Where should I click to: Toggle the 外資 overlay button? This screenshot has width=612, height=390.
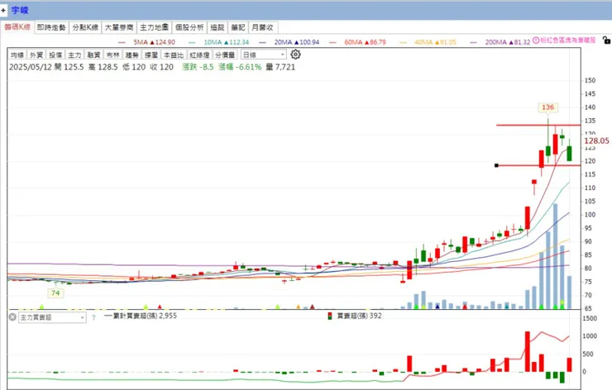pyautogui.click(x=36, y=55)
